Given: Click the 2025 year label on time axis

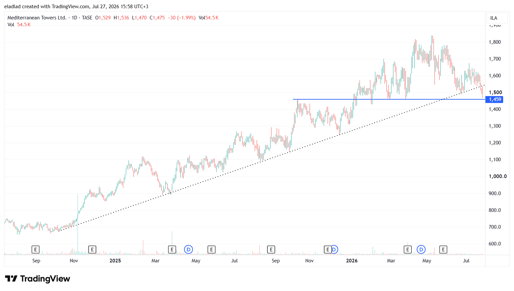Looking at the screenshot, I should point(115,261).
